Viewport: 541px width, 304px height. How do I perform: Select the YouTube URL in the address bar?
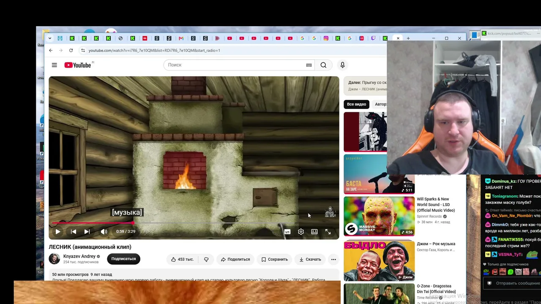(154, 51)
